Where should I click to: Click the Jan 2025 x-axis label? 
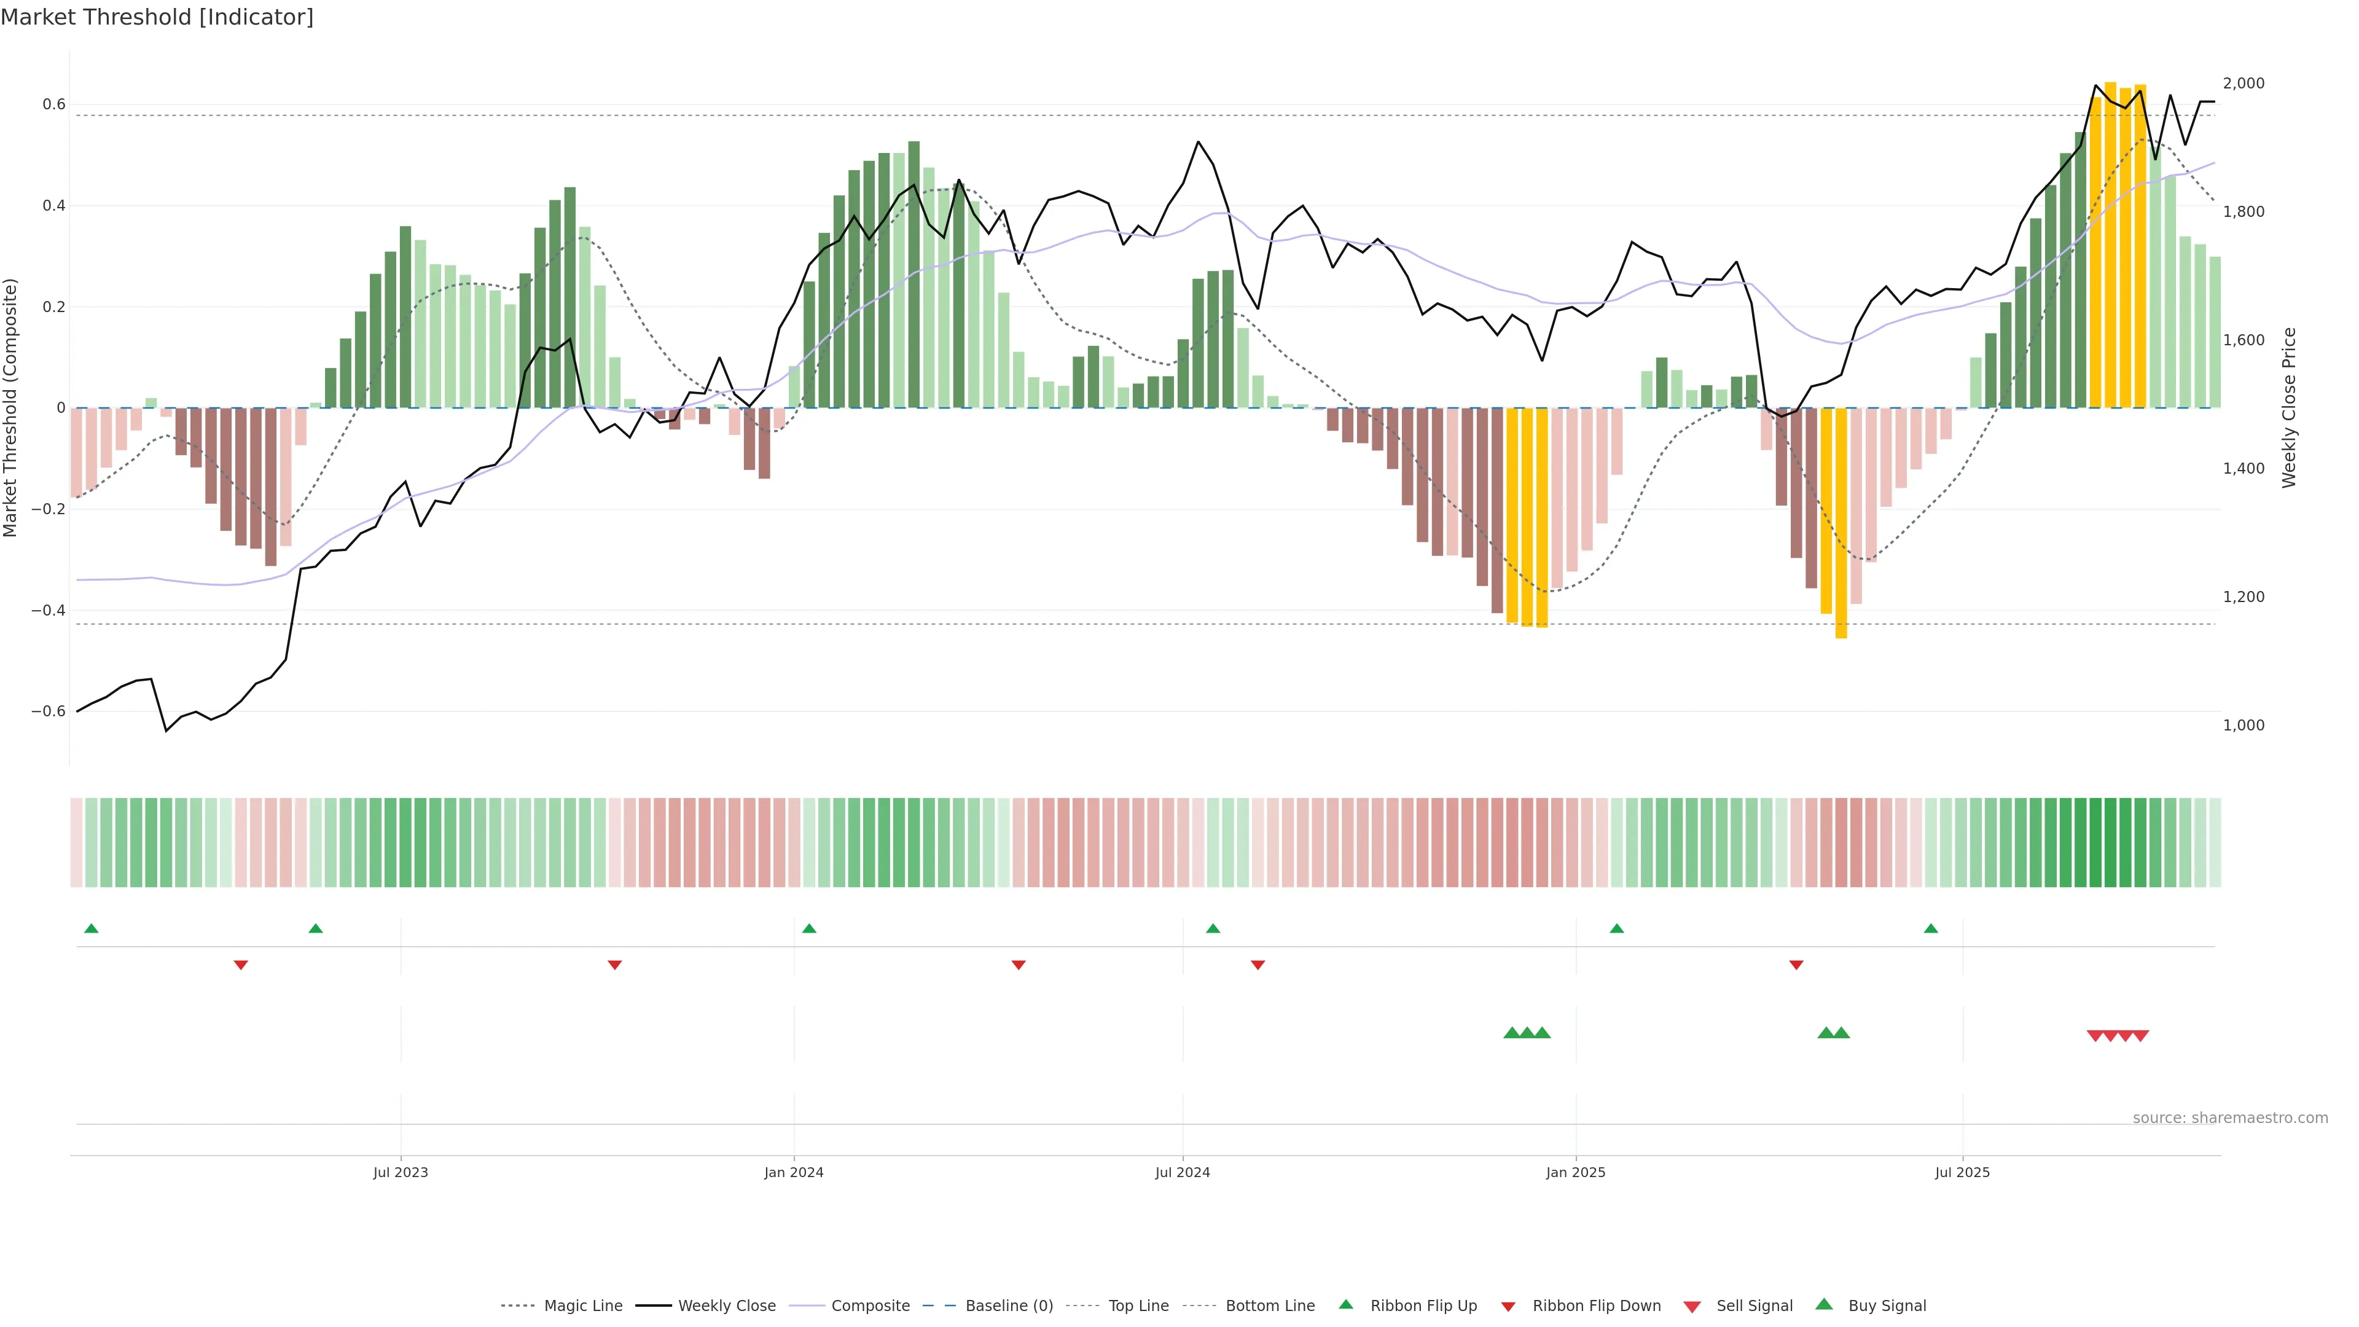(1575, 1172)
